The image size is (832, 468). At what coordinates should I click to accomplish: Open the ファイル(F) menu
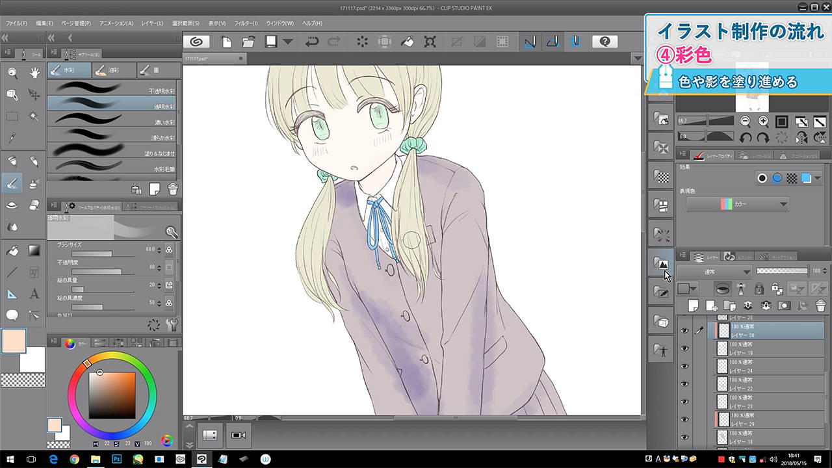[x=16, y=23]
